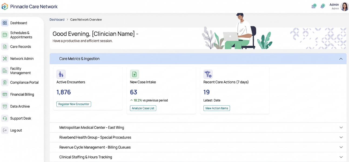
Task: Open Facility Management building icon
Action: (x=5, y=70)
